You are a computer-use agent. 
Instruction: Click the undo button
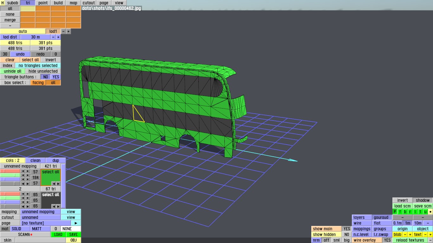[x=20, y=54]
